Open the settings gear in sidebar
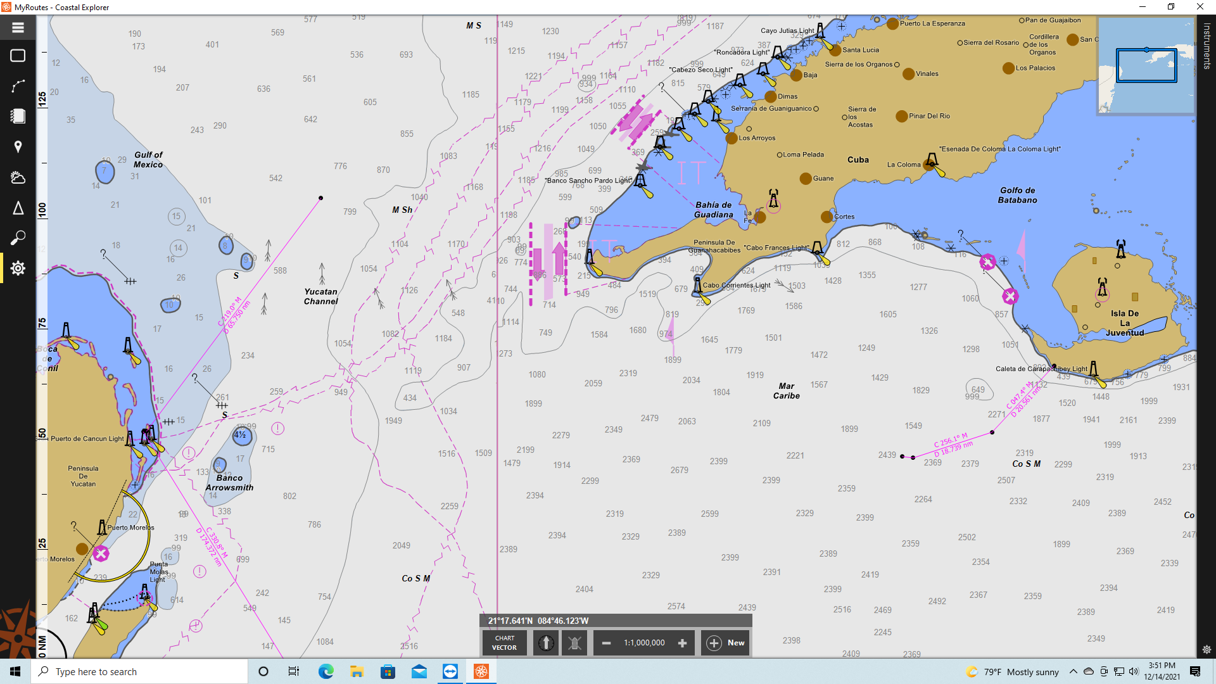The width and height of the screenshot is (1216, 684). 18,268
